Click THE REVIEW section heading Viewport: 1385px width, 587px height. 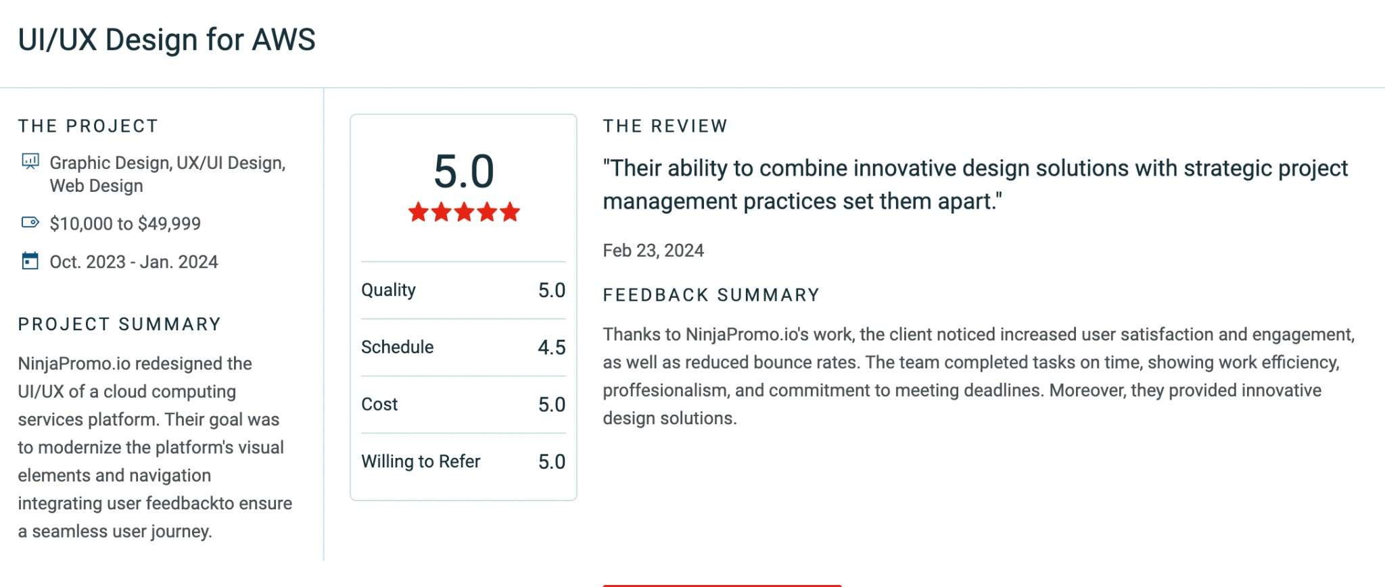click(x=665, y=126)
